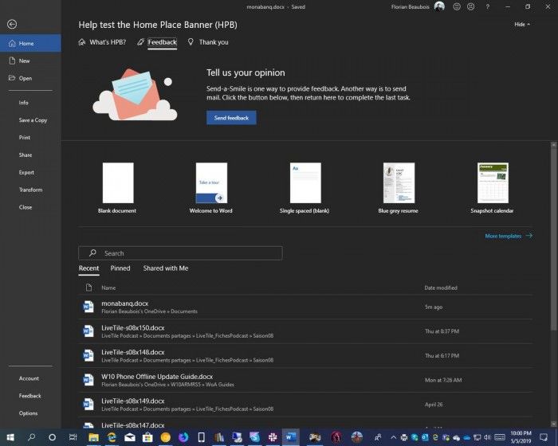Open Account in the left sidebar

click(29, 378)
